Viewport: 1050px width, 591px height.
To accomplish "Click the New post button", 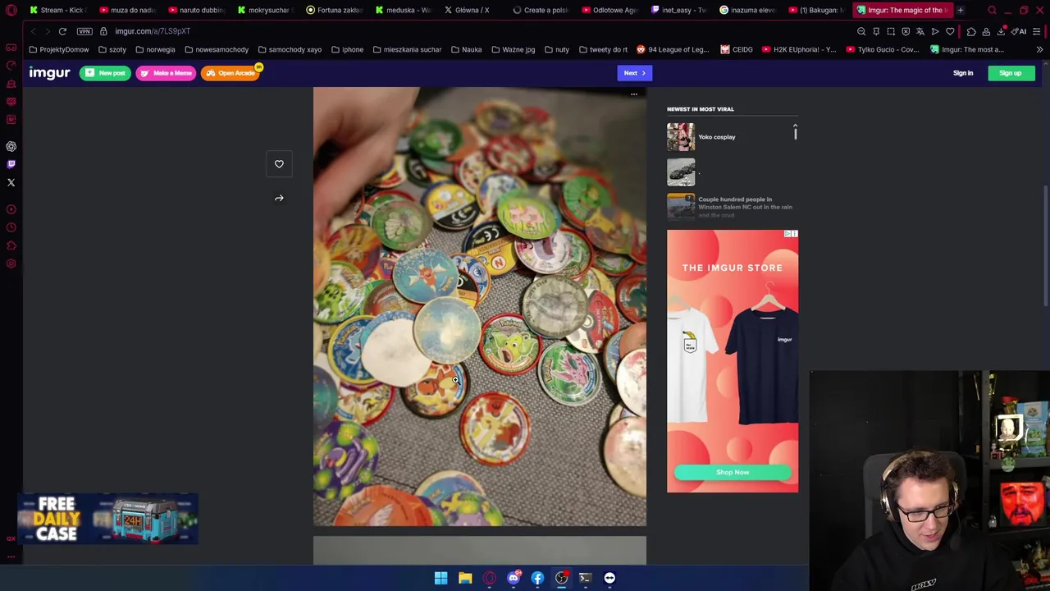I will tap(105, 73).
